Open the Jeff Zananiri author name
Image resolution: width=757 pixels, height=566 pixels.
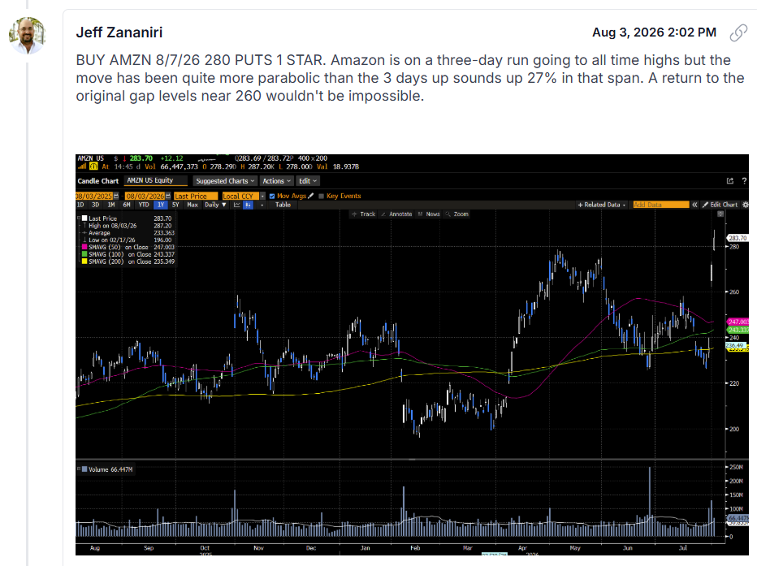pos(119,32)
